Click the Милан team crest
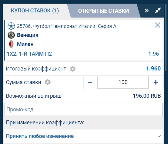 [11, 44]
